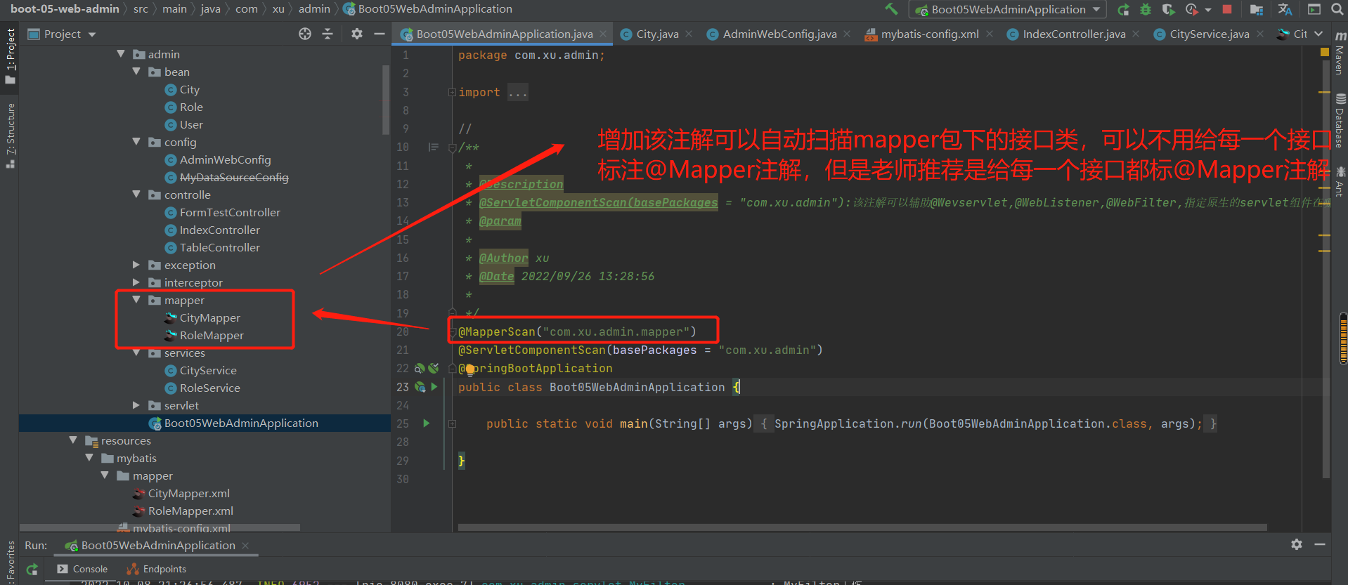Click the editor horizontal scrollbar
Image resolution: width=1348 pixels, height=585 pixels.
(862, 527)
